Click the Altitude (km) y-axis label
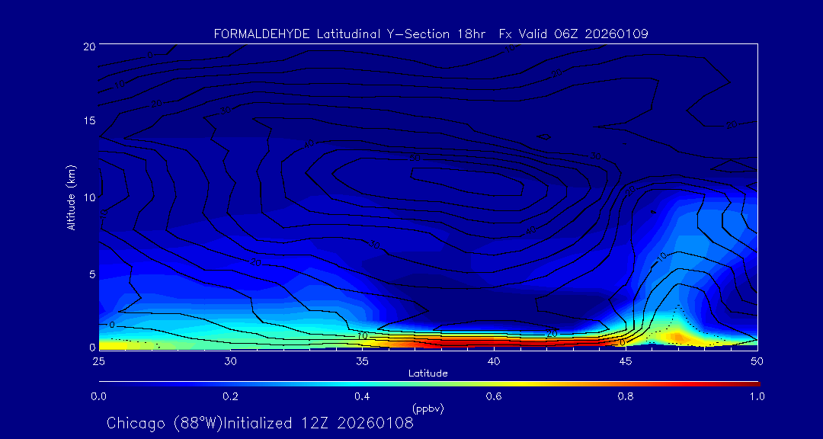The width and height of the screenshot is (823, 439). click(x=71, y=197)
